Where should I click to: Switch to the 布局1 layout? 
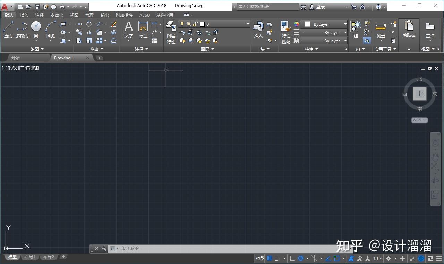click(x=30, y=257)
